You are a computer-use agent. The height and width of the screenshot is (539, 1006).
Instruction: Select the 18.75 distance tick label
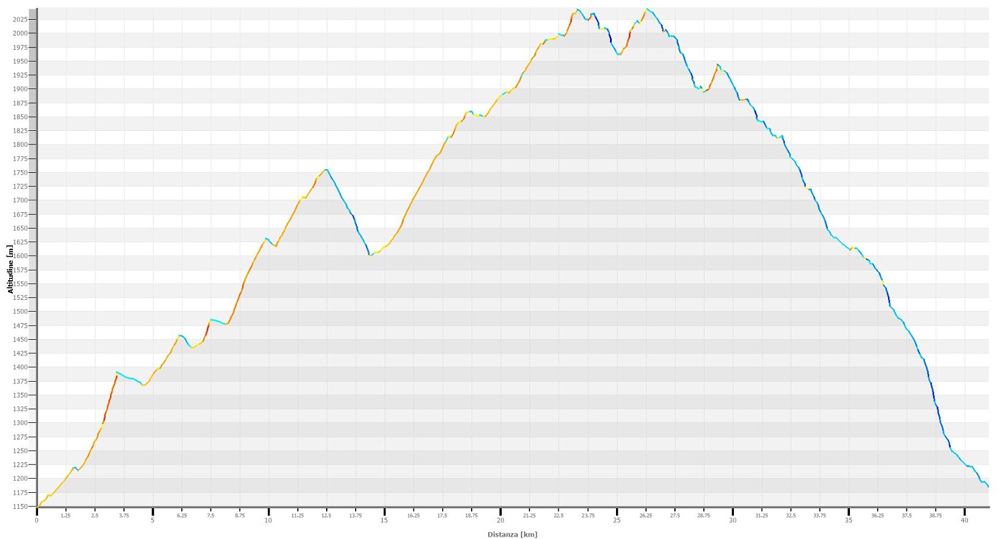click(x=471, y=516)
